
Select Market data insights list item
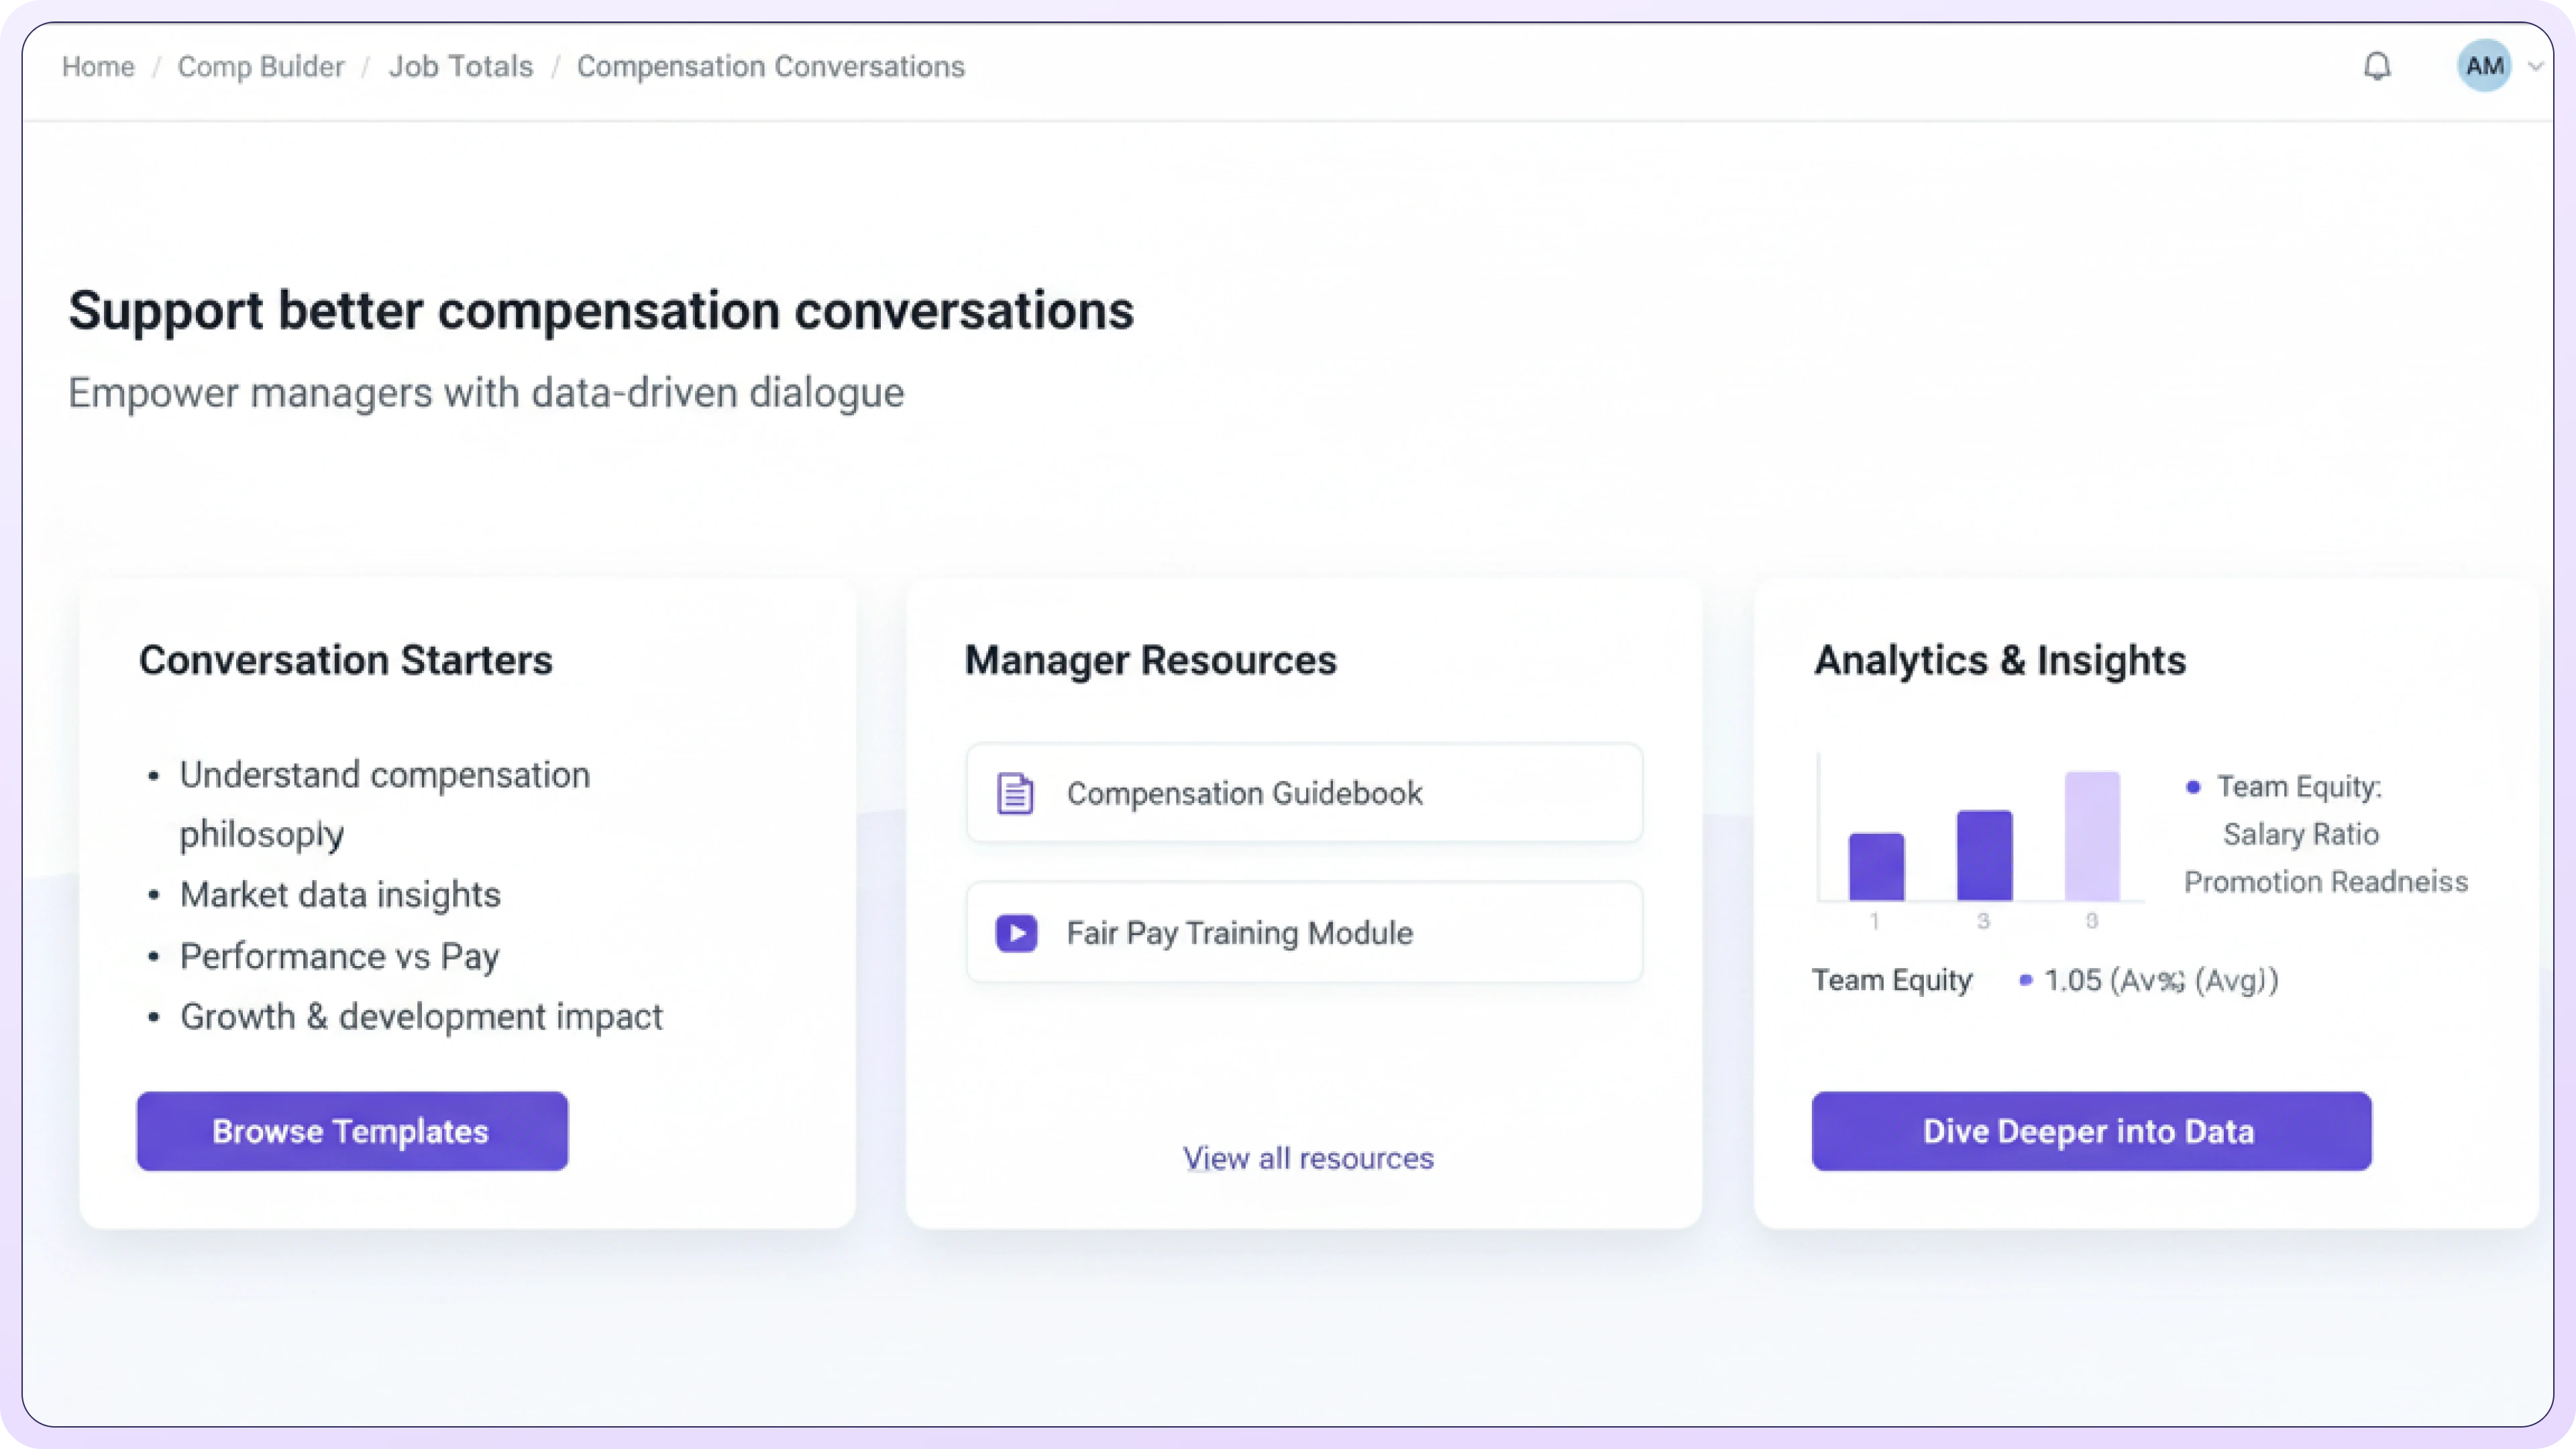click(340, 894)
